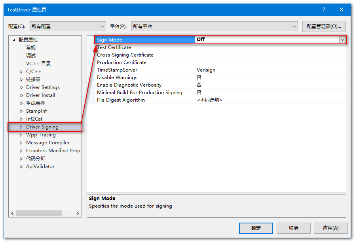The width and height of the screenshot is (355, 242).
Task: Select 常规 in the property tree
Action: point(31,48)
